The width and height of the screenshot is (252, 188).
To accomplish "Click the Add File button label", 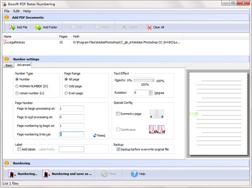I will point(22,27).
